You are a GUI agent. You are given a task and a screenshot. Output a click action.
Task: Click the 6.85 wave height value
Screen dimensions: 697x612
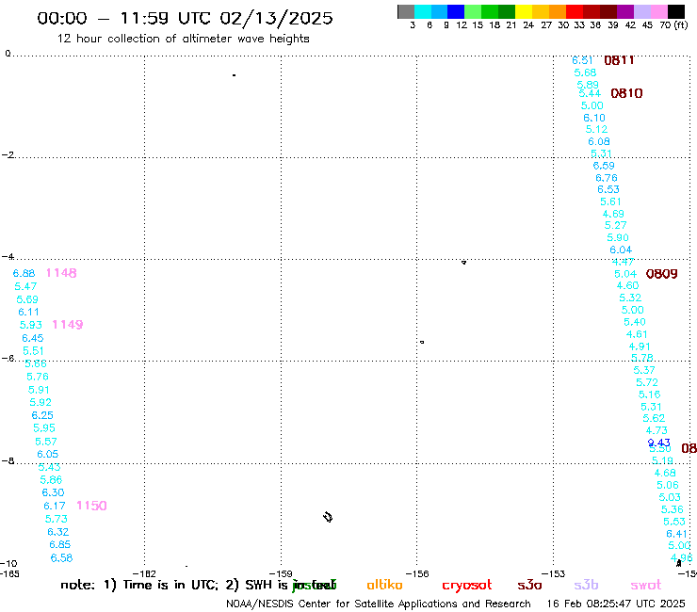pyautogui.click(x=60, y=544)
